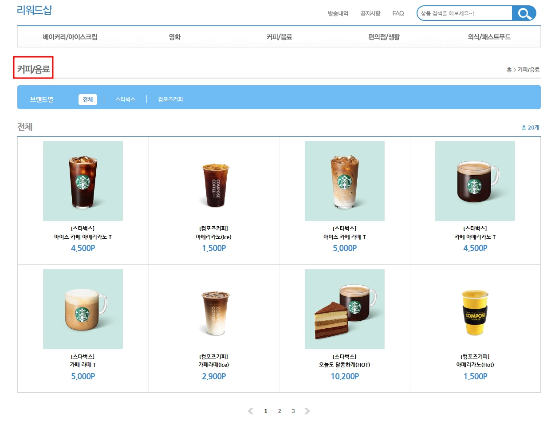This screenshot has height=425, width=555.
Task: Click 커피/음료 breadcrumb text
Action: coord(529,70)
